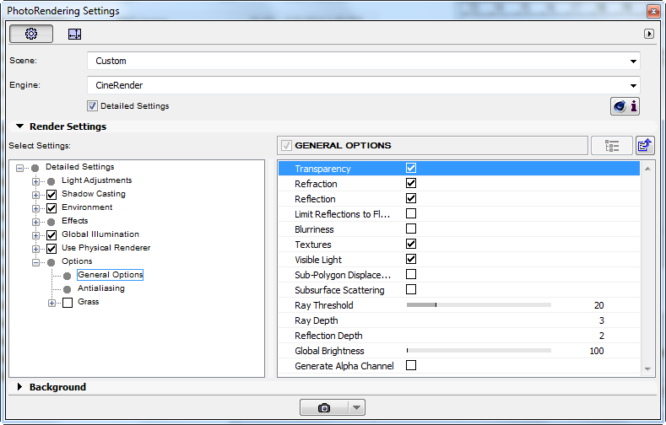Expand the Global Illumination tree node
Screen dimensions: 666x425
(35, 235)
